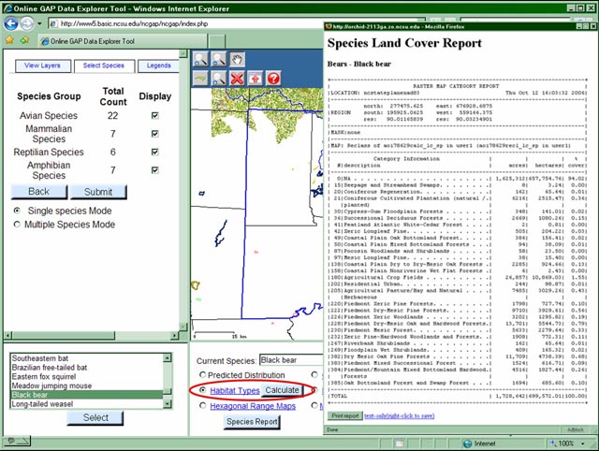Toggle Amphibian Species display checkbox

click(154, 170)
